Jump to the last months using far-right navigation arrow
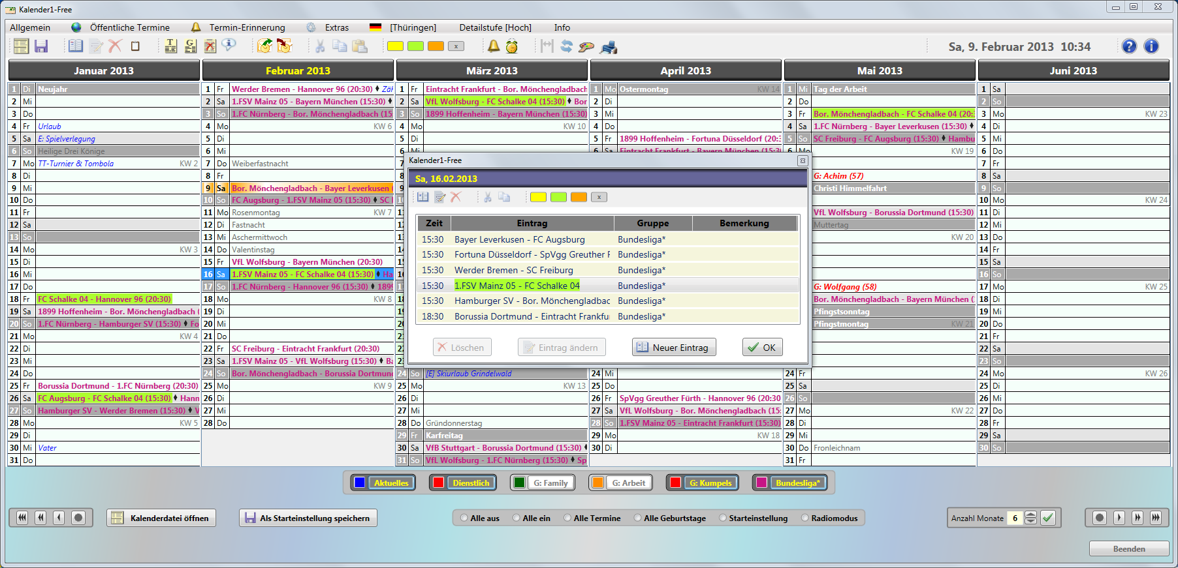 (x=1156, y=518)
